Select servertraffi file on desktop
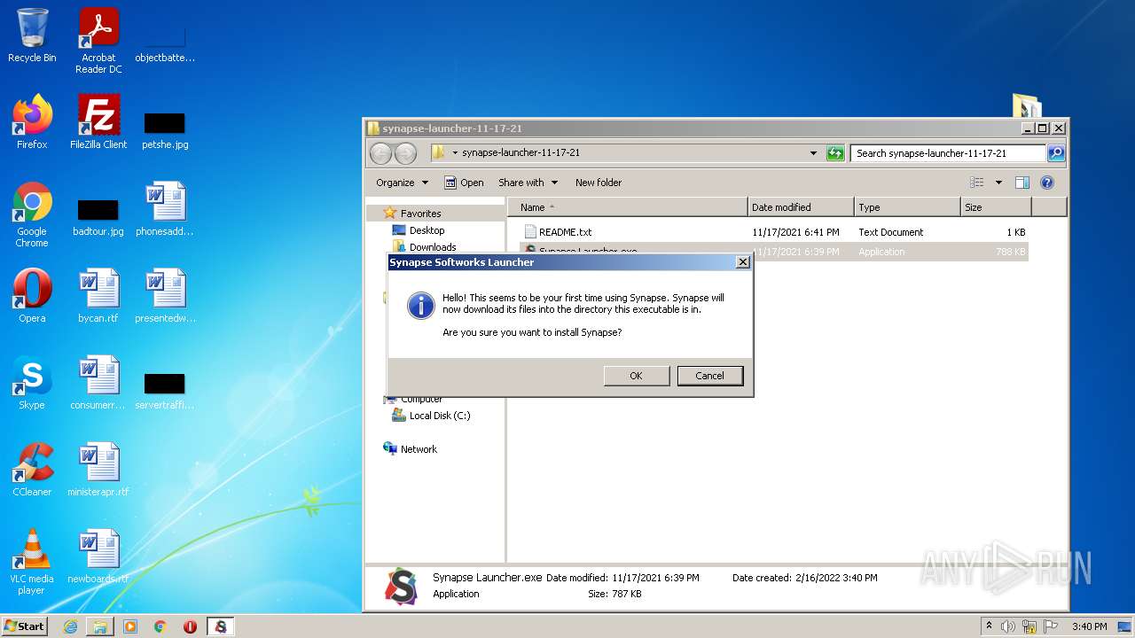 point(165,390)
